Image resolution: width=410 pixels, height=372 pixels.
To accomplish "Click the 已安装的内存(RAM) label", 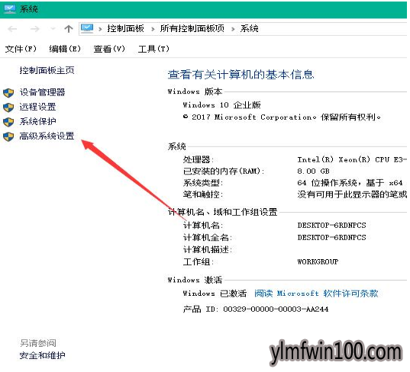I will [x=224, y=171].
